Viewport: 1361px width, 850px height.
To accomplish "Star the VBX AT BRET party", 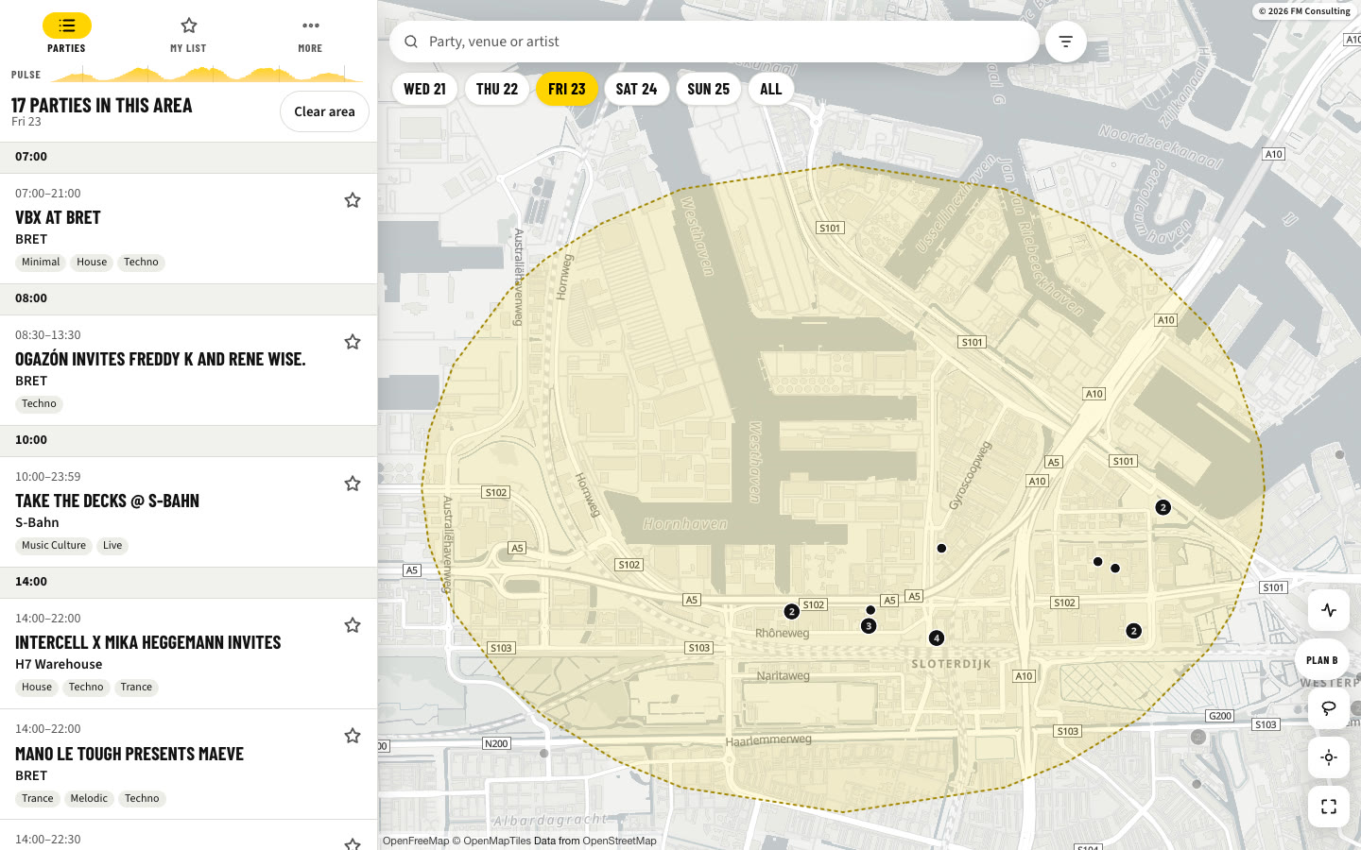I will 353,200.
